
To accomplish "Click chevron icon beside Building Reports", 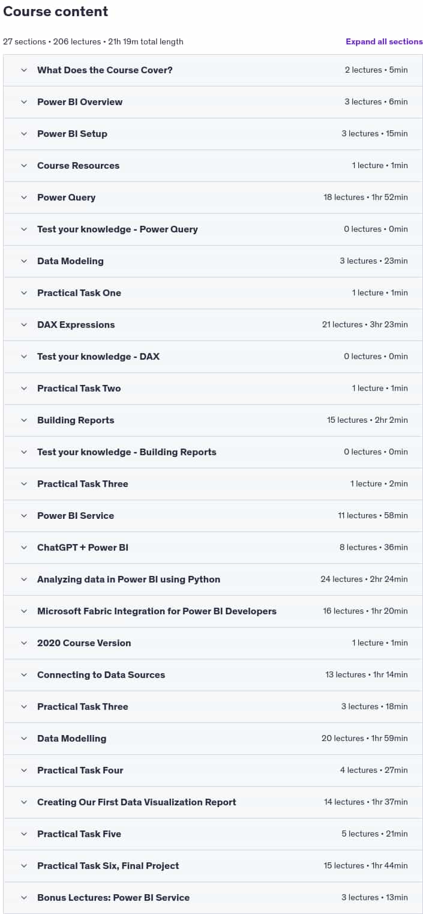I will click(24, 420).
